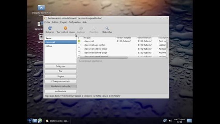
Task: Click the taskbar clock date
Action: coord(179,121)
